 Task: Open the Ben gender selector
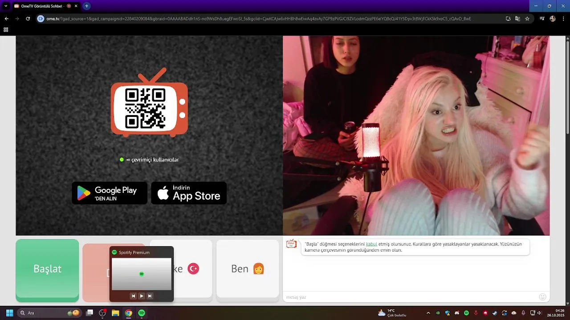(248, 269)
